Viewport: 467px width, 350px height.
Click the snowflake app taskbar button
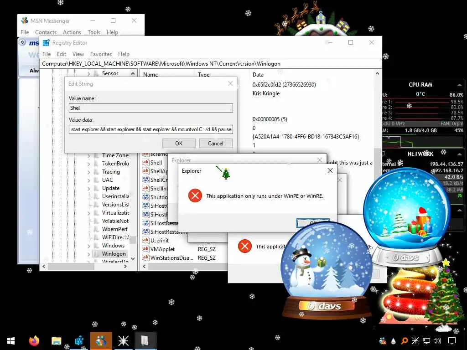click(x=123, y=341)
